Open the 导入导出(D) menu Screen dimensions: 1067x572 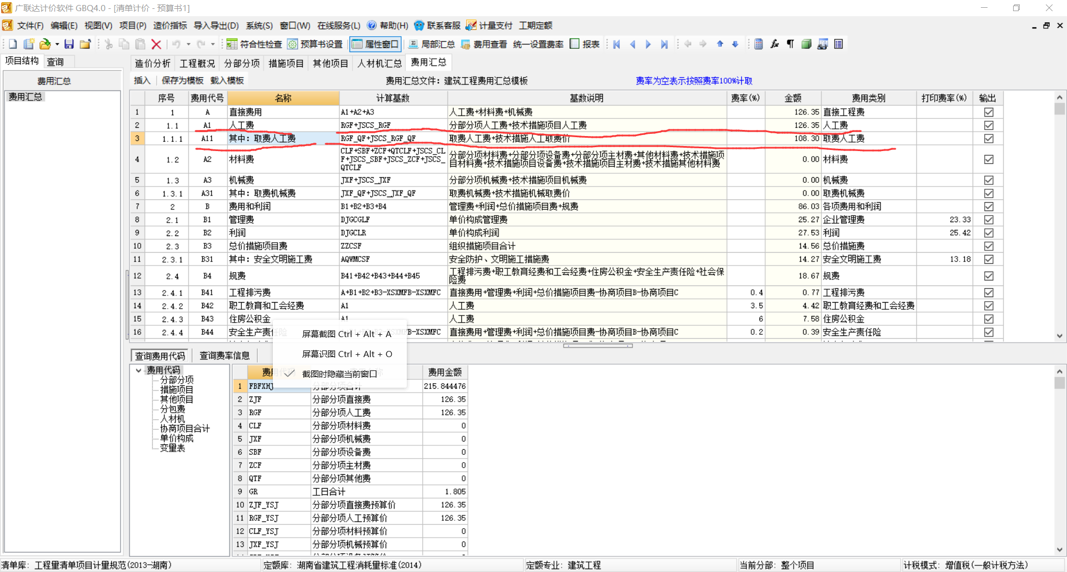(x=216, y=26)
